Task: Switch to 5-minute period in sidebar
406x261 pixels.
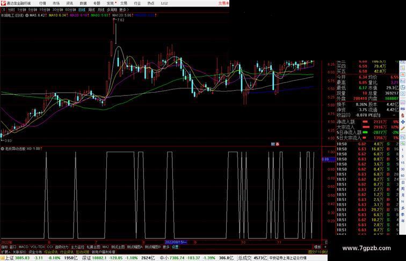Action: (403, 156)
